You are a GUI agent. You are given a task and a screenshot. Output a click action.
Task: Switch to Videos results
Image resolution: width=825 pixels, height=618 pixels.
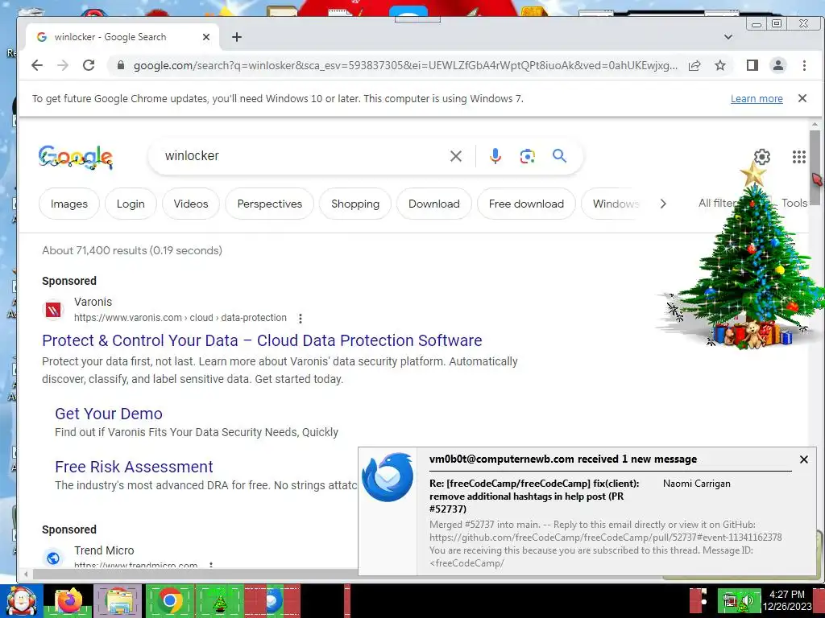[x=191, y=204]
